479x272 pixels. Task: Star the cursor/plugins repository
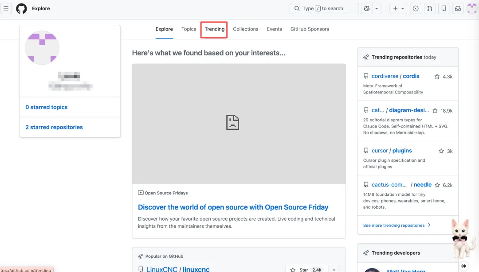[x=441, y=151]
